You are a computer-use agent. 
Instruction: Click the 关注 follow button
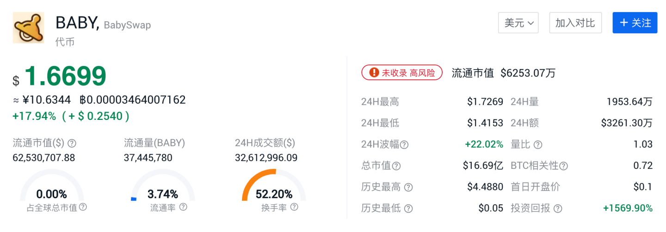click(635, 23)
